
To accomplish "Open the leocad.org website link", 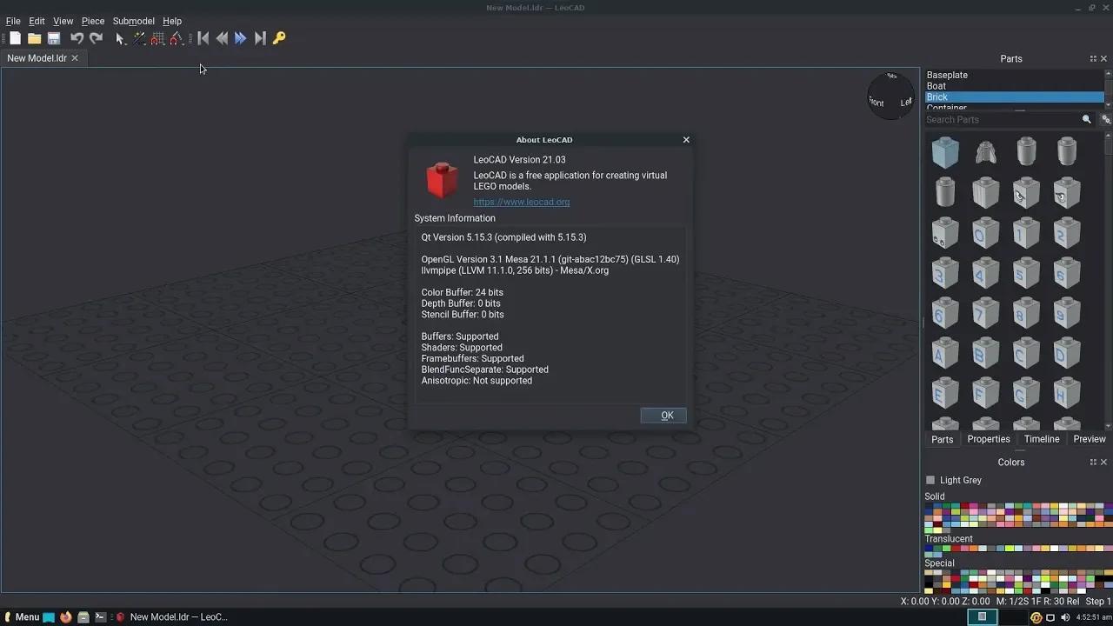I will (x=521, y=201).
